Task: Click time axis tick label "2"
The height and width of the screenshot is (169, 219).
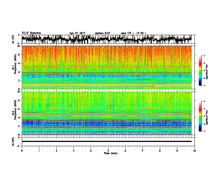Action: (56, 150)
